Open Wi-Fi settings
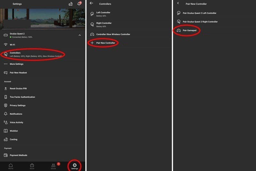The height and width of the screenshot is (171, 256). [43, 45]
